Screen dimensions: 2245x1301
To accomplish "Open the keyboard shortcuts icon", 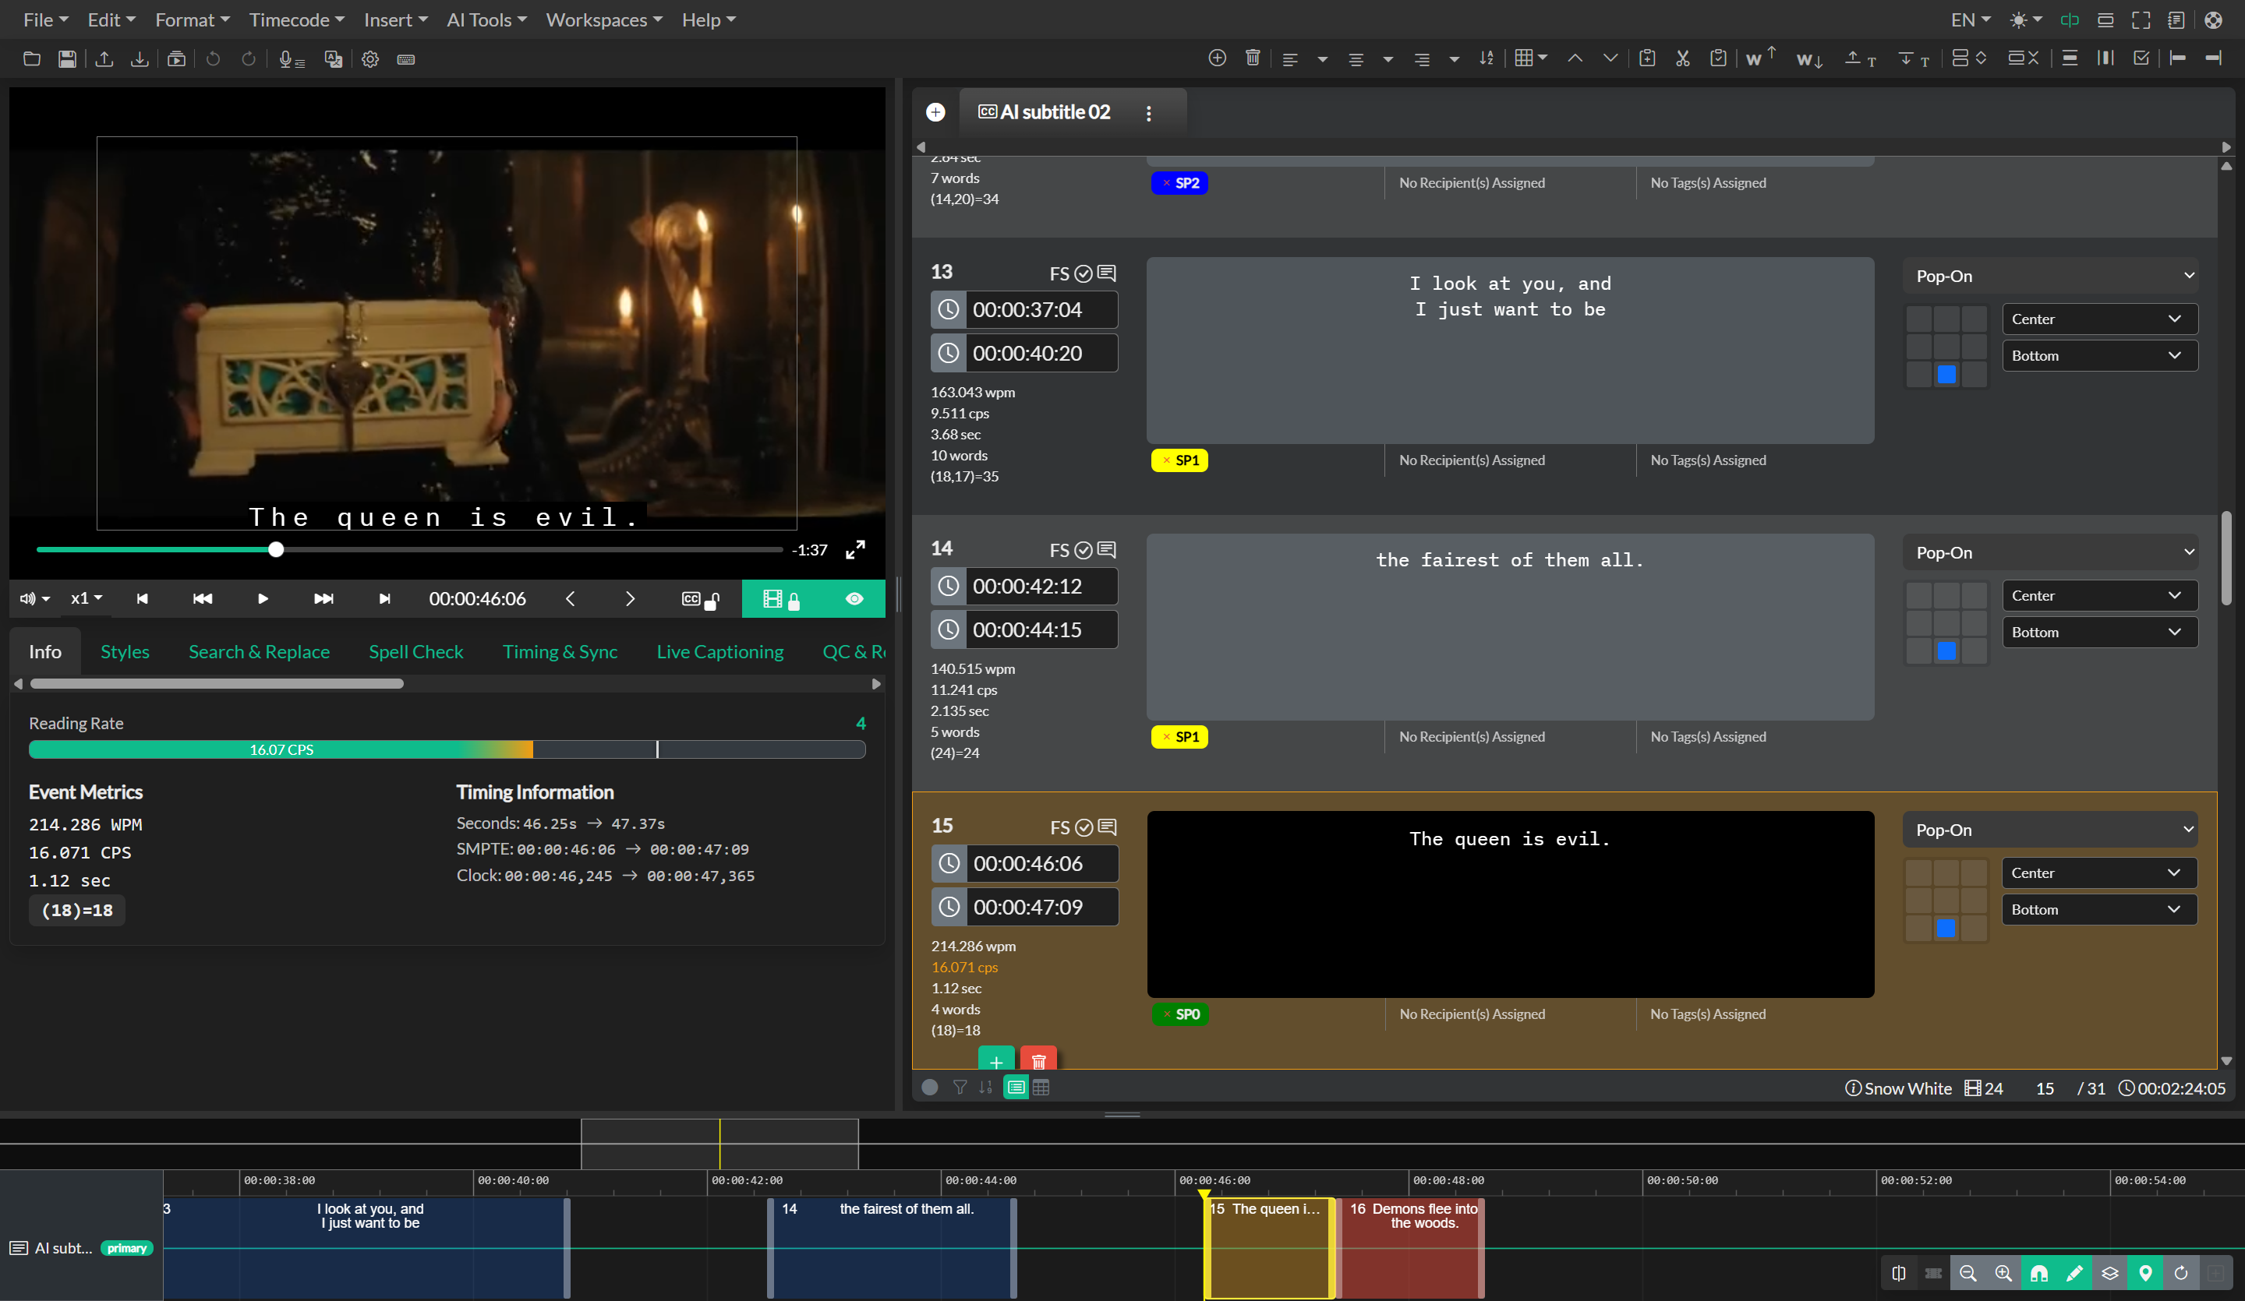I will 406,58.
